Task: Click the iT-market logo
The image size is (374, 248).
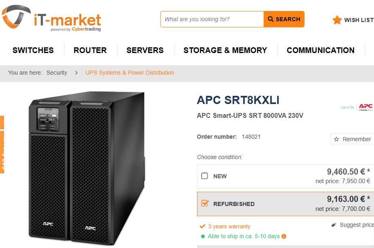Action: coord(51,19)
